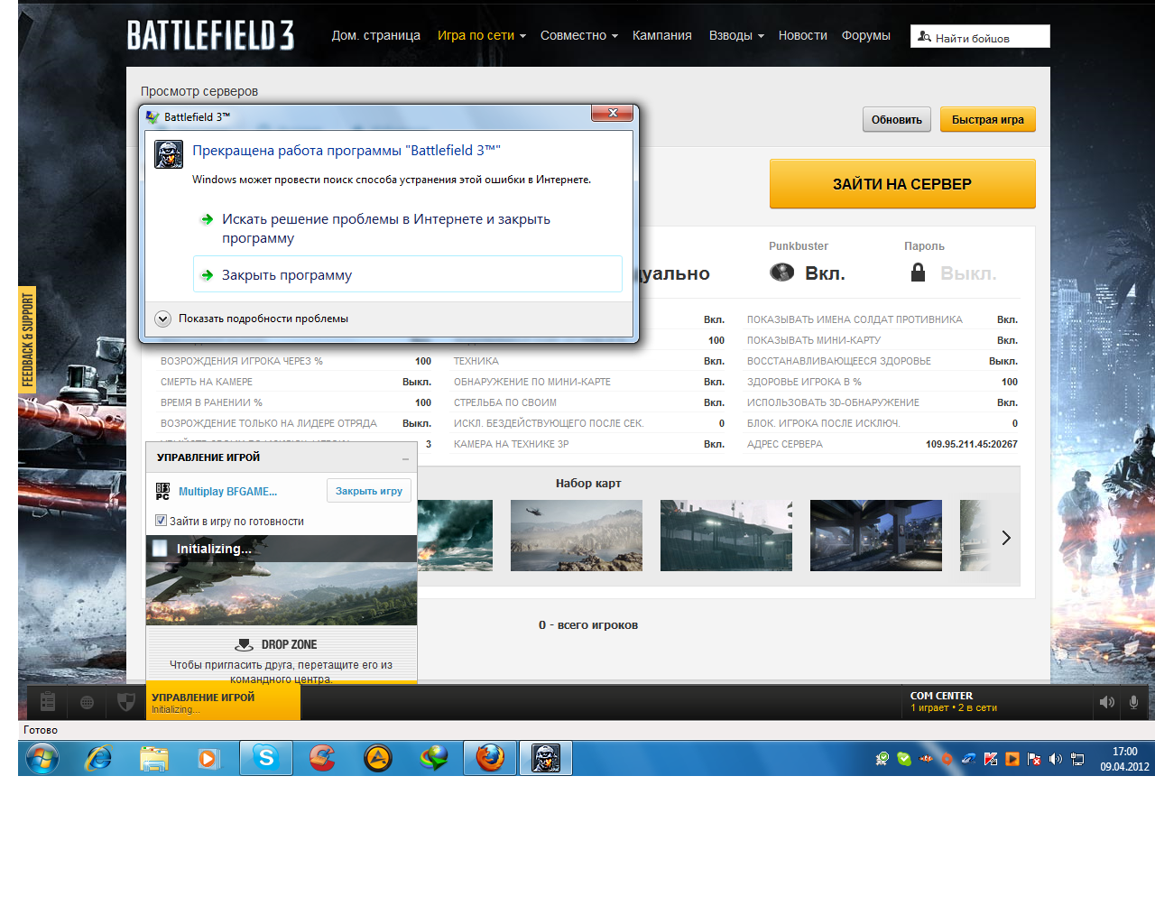Click the 'Смерть на камере' setting row
This screenshot has width=1155, height=924.
[296, 382]
